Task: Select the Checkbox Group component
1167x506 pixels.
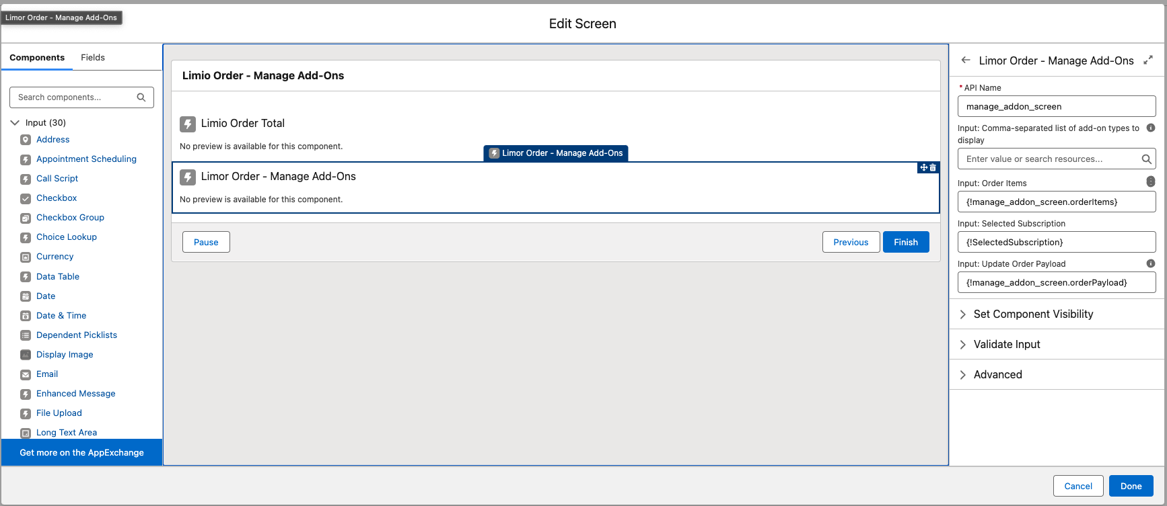Action: tap(70, 218)
